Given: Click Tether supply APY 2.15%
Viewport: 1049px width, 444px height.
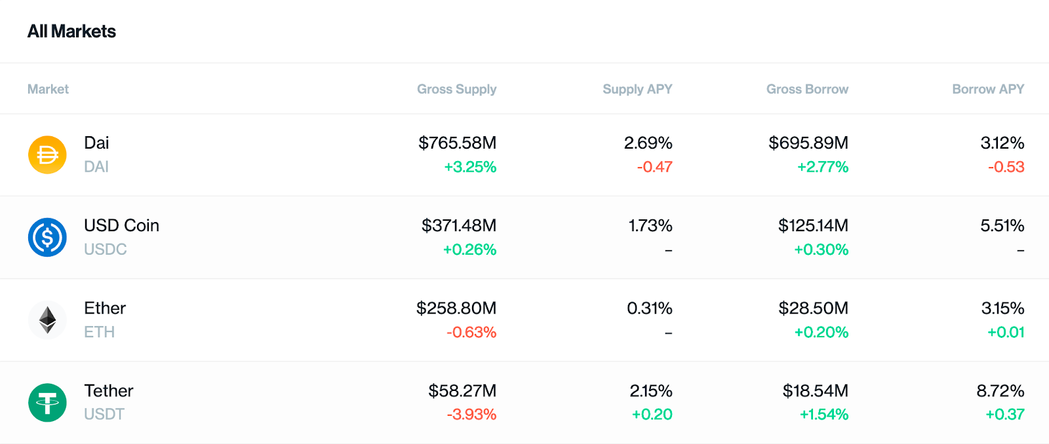Looking at the screenshot, I should [650, 390].
